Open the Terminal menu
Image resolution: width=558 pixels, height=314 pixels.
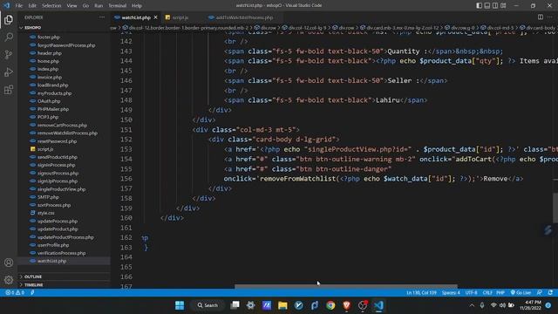coord(117,6)
